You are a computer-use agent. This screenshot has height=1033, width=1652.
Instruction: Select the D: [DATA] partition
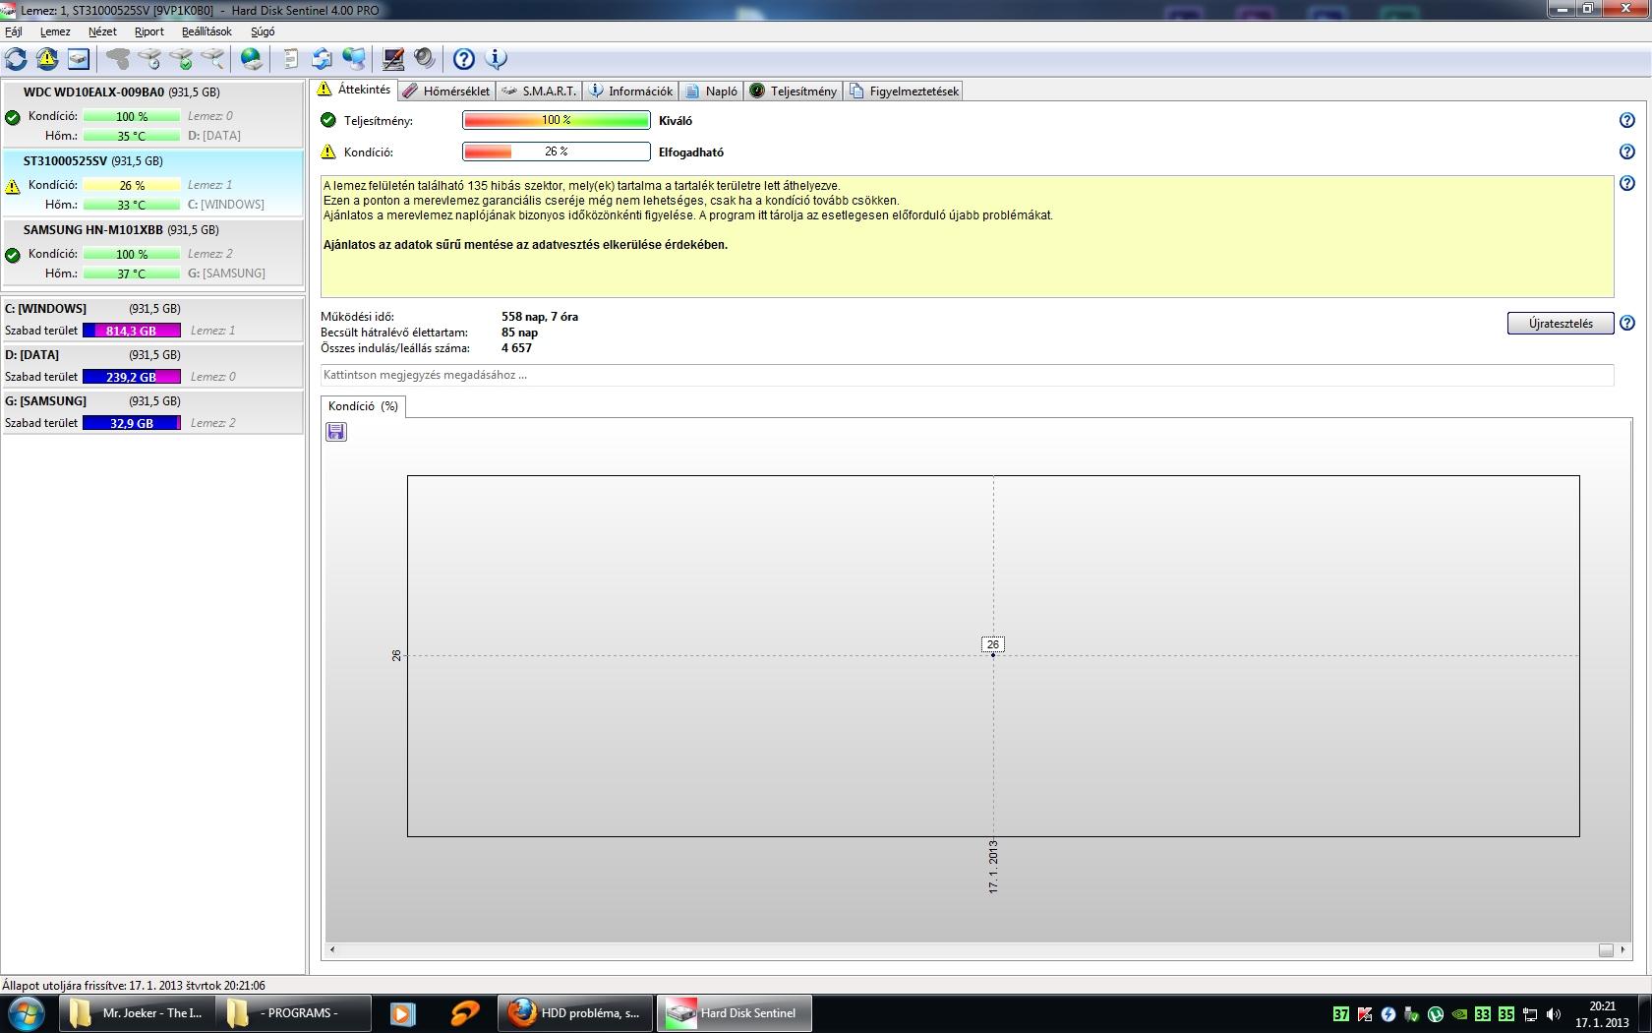click(152, 365)
